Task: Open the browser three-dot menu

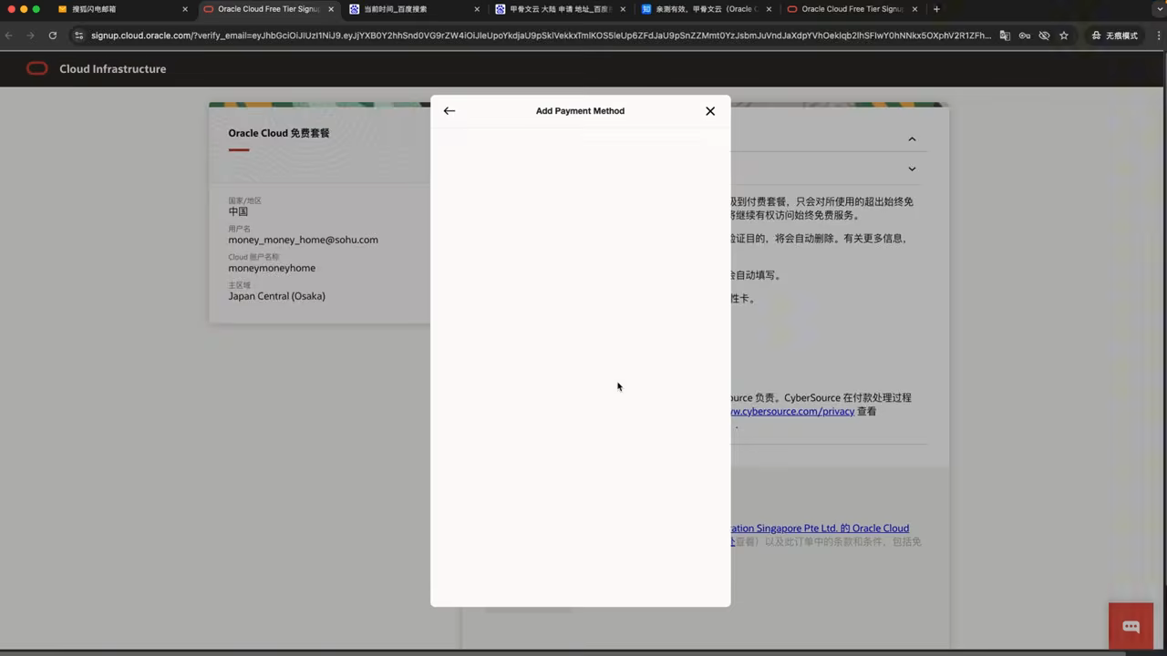Action: pos(1158,36)
